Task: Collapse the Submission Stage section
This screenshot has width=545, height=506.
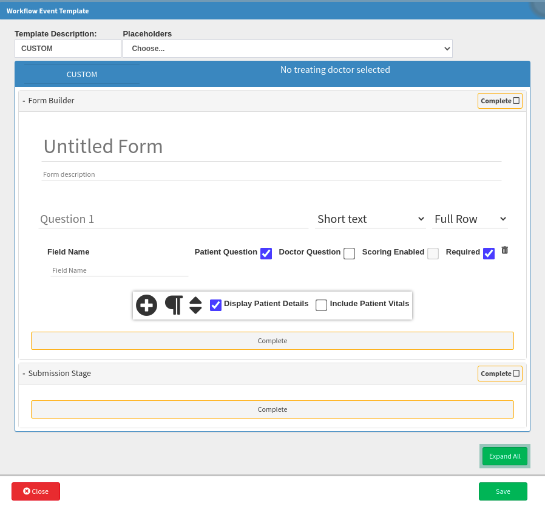Action: pyautogui.click(x=24, y=374)
